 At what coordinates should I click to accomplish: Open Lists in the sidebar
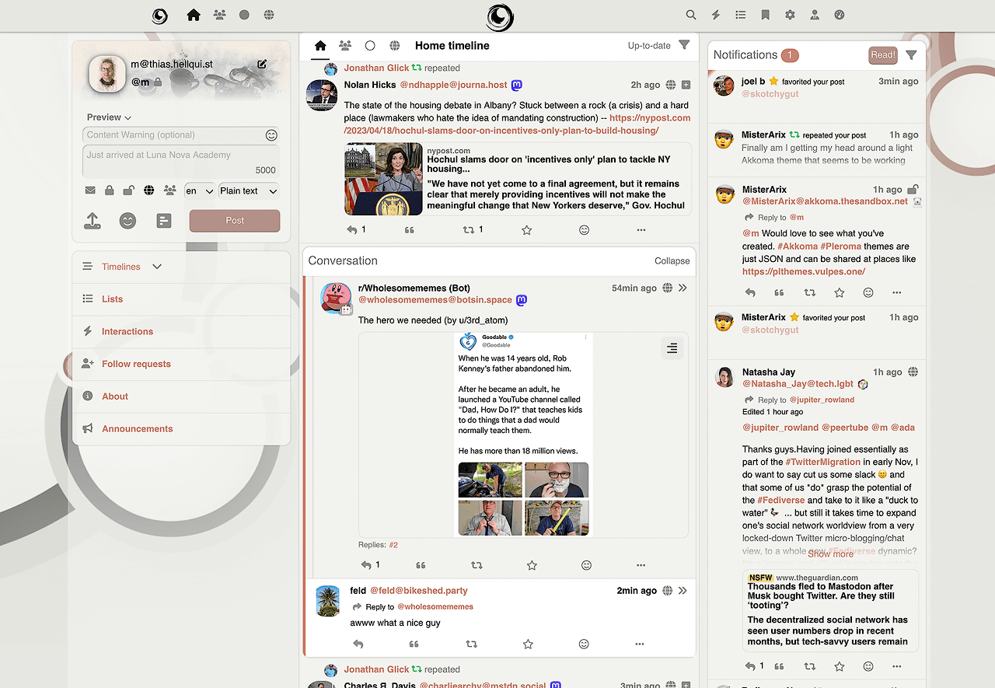pos(181,299)
